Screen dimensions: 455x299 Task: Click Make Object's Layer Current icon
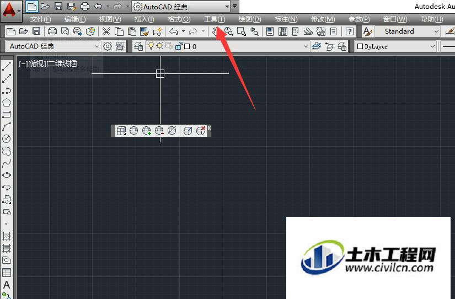[x=317, y=46]
